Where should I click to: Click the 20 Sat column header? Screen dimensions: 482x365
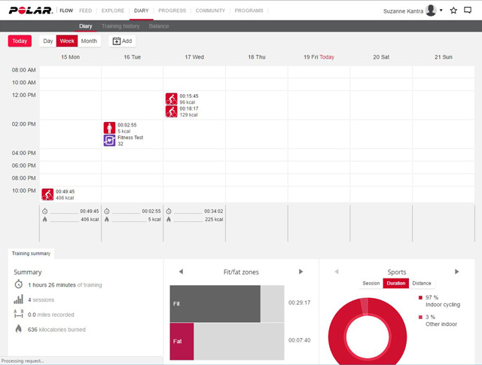pyautogui.click(x=381, y=57)
